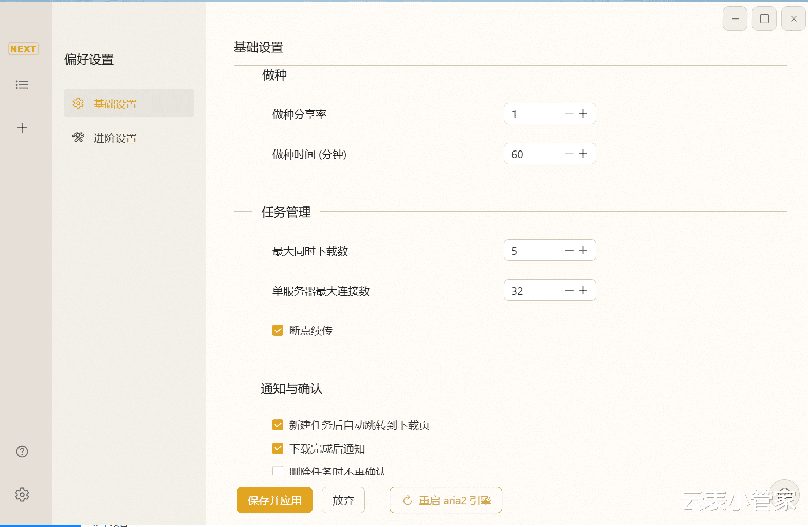Screen dimensions: 808x527
Task: Uncheck 新建任务后自动跳转到下载页
Action: point(278,425)
